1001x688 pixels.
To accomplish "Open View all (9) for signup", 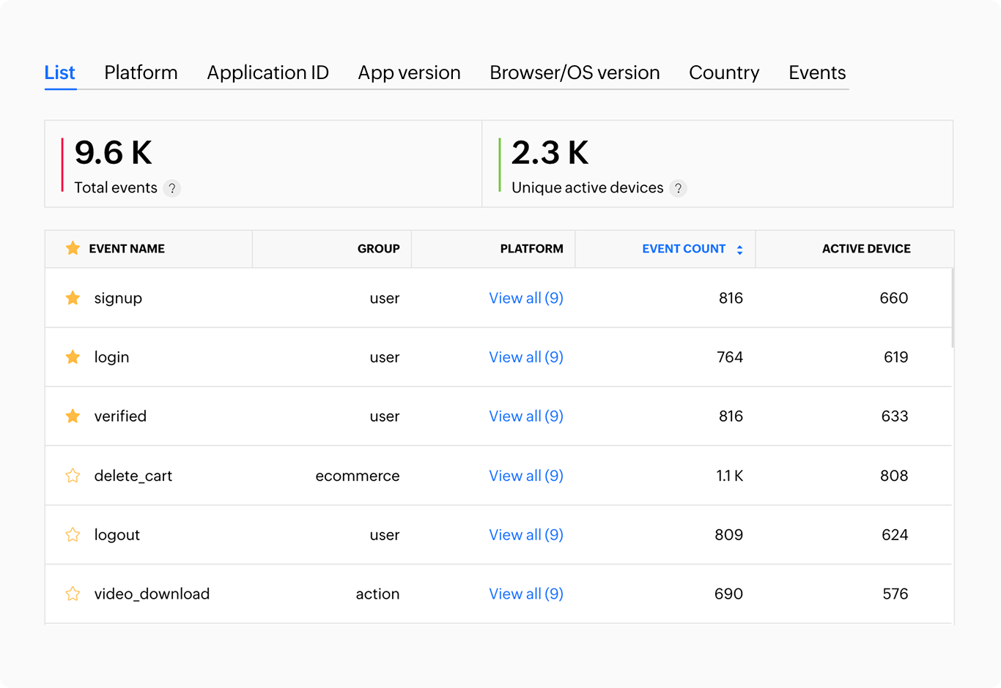I will 525,298.
